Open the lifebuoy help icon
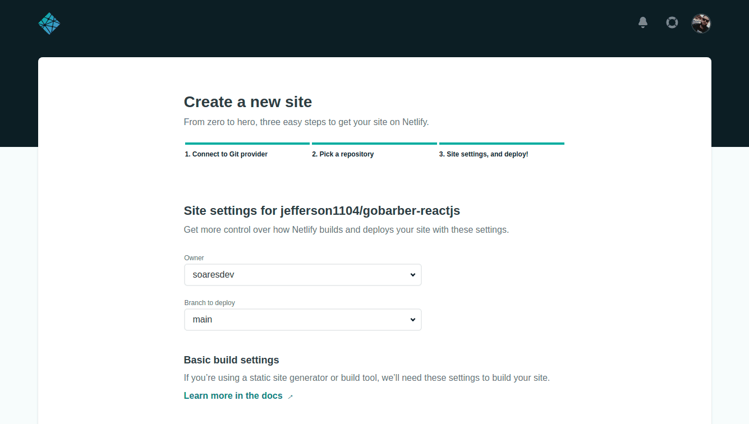749x424 pixels. [672, 22]
